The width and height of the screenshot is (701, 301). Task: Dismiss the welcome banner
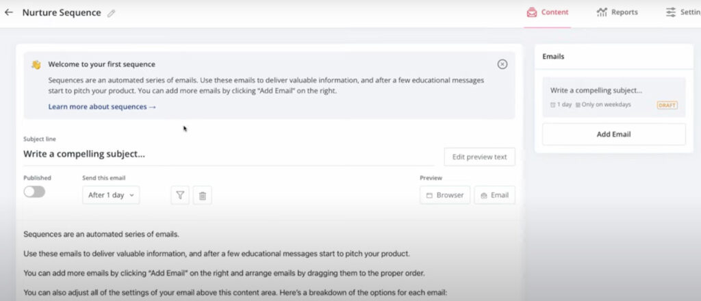(x=502, y=64)
